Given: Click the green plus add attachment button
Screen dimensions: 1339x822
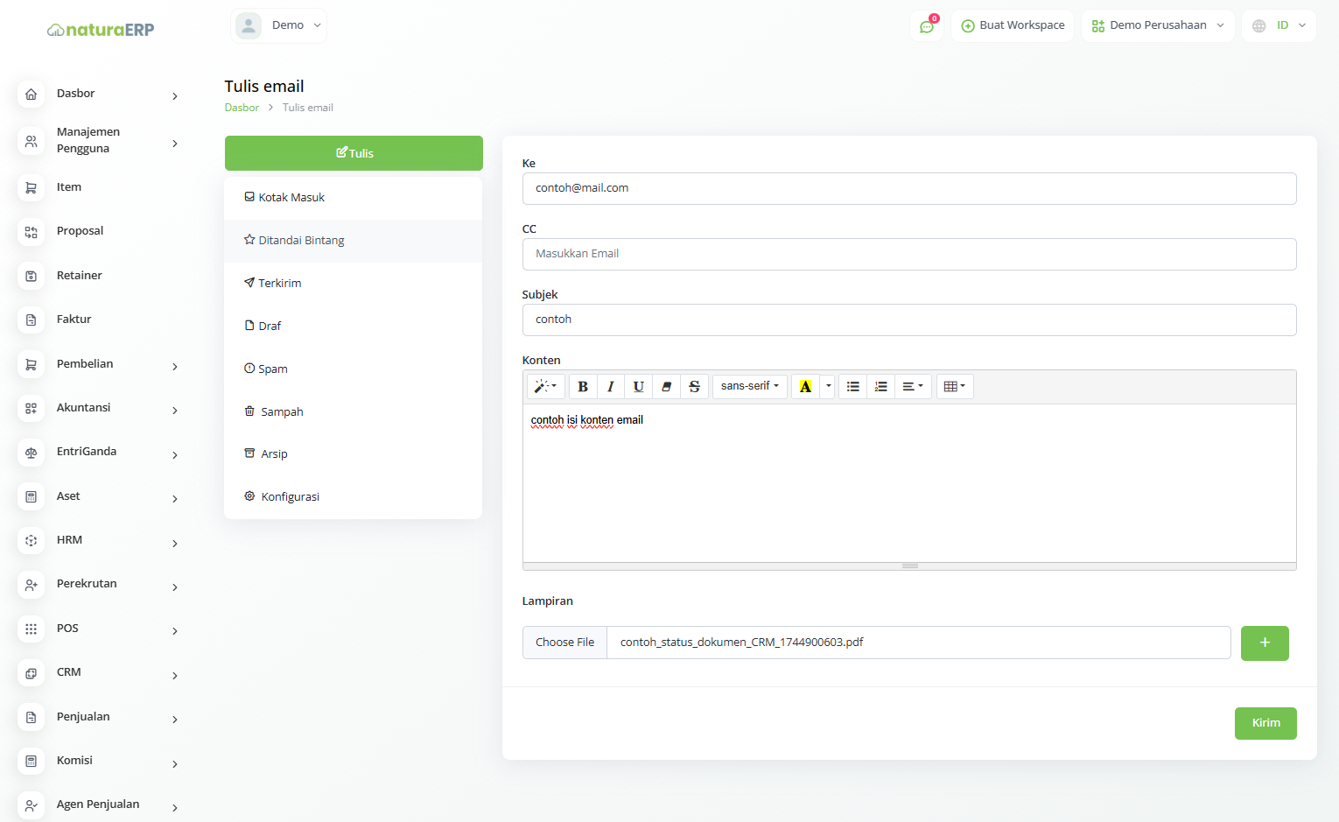Looking at the screenshot, I should click(1265, 643).
